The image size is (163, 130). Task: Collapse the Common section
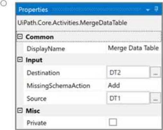point(20,37)
